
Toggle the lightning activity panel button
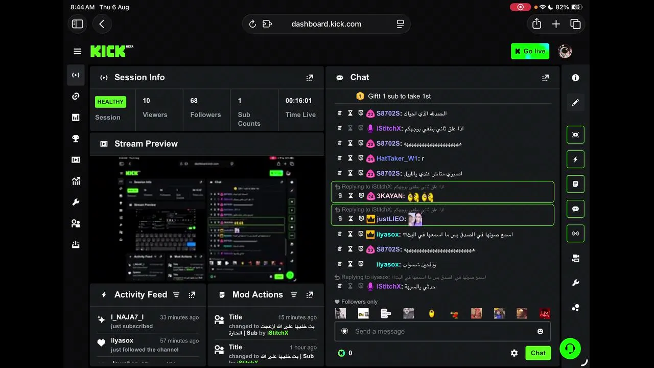tap(575, 159)
